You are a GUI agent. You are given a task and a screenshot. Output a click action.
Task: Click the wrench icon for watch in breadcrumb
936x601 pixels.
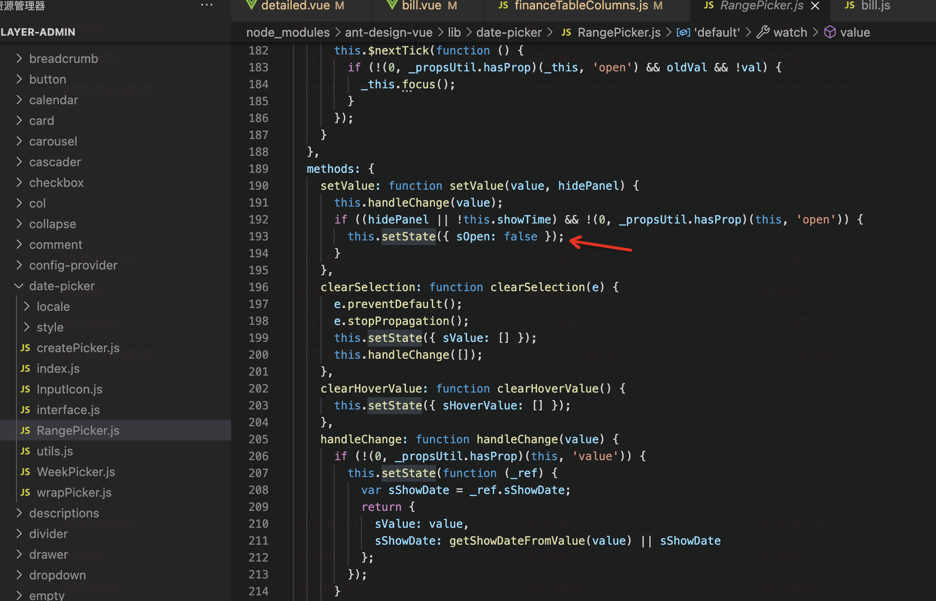pyautogui.click(x=763, y=32)
